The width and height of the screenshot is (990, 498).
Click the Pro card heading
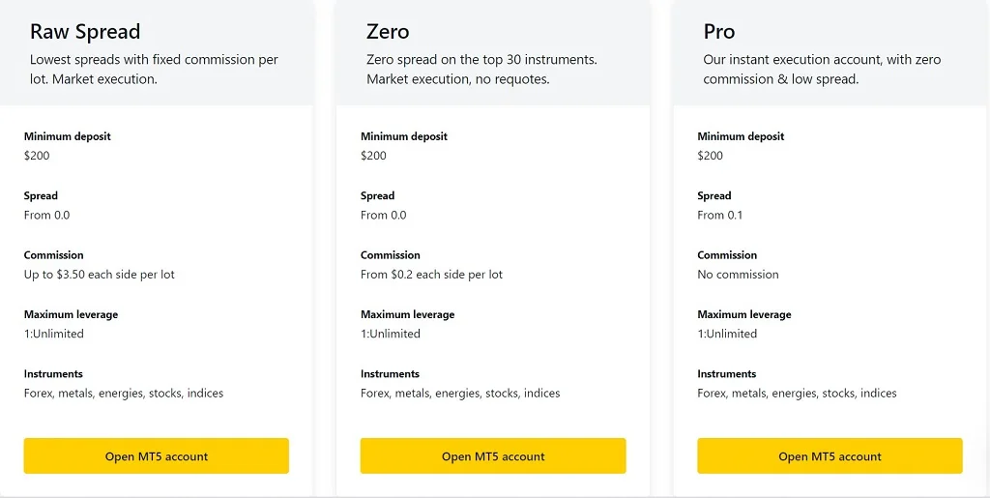[719, 32]
